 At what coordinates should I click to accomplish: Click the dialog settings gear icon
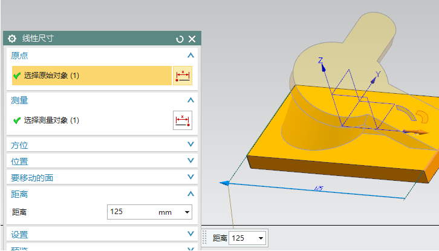pyautogui.click(x=12, y=39)
